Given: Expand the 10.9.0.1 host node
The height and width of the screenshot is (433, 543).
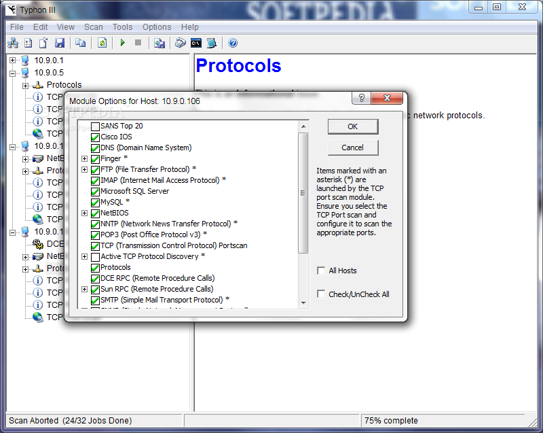Looking at the screenshot, I should [13, 60].
